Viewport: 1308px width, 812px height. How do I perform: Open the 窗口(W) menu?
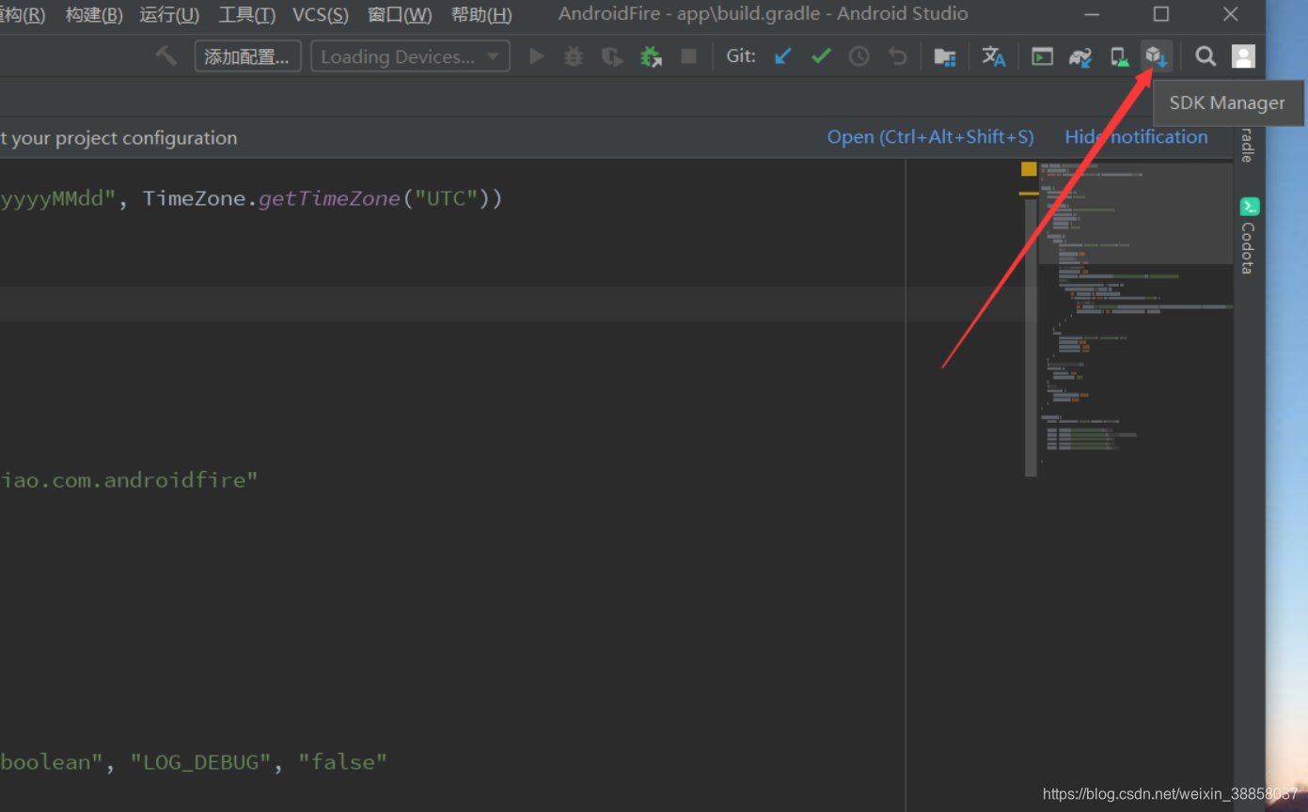tap(400, 15)
